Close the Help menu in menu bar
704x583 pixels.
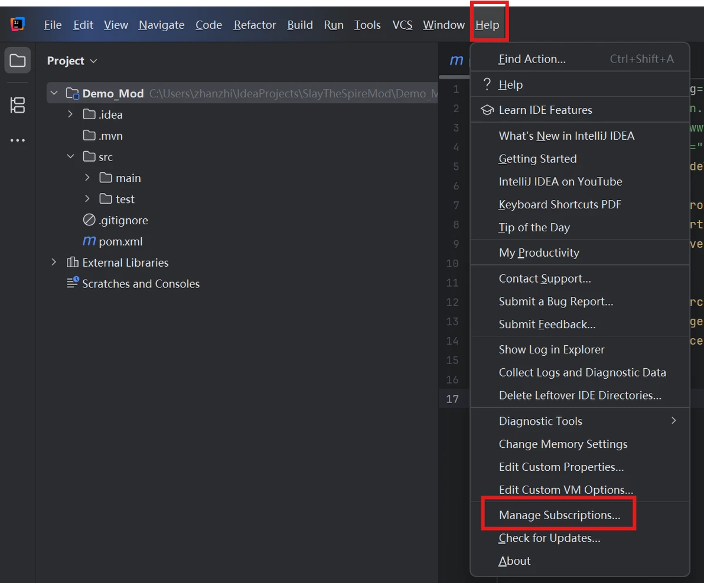(487, 25)
